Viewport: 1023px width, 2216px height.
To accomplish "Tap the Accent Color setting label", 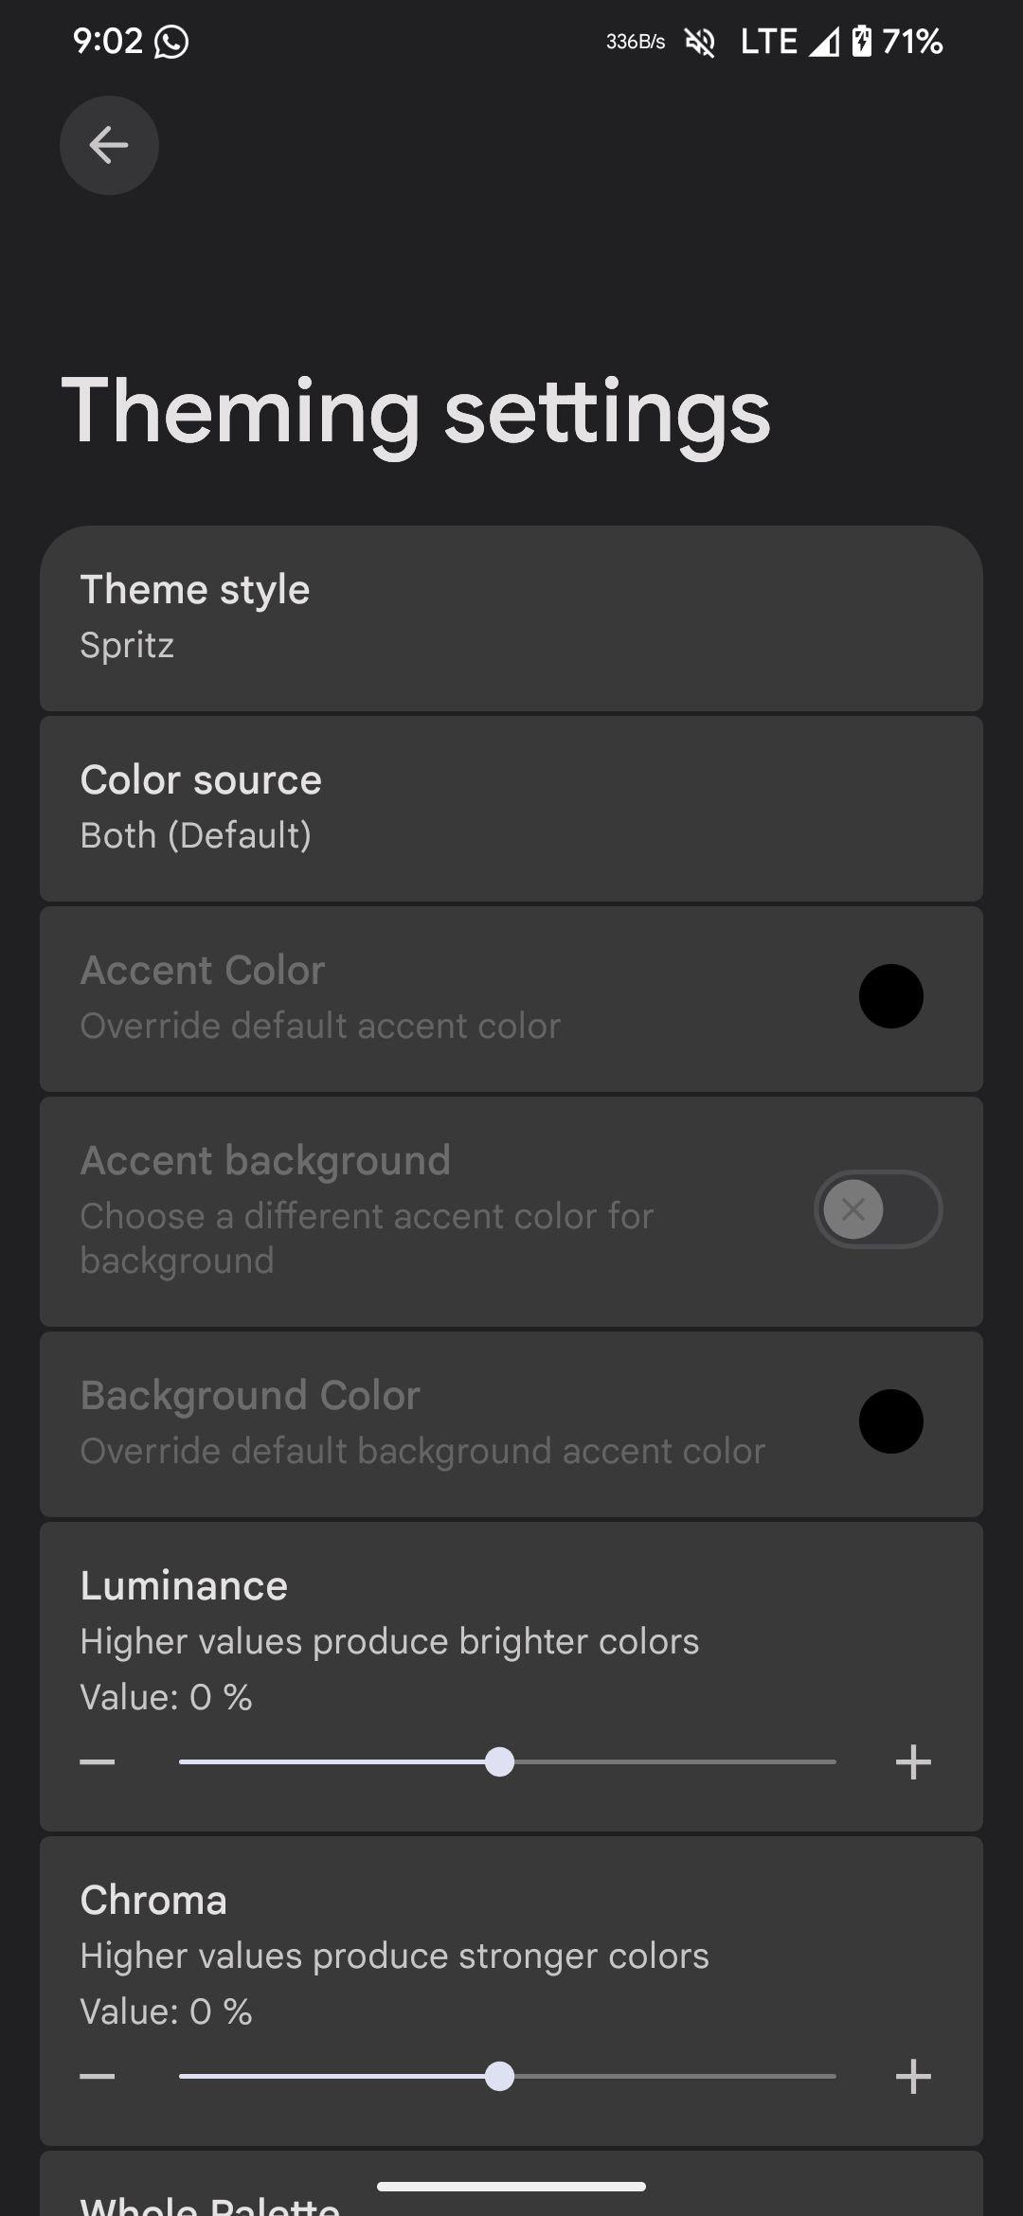I will pyautogui.click(x=203, y=971).
